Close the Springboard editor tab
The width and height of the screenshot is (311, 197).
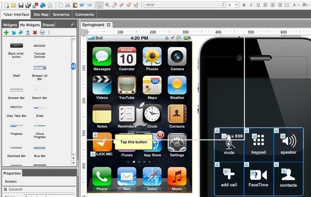(109, 25)
